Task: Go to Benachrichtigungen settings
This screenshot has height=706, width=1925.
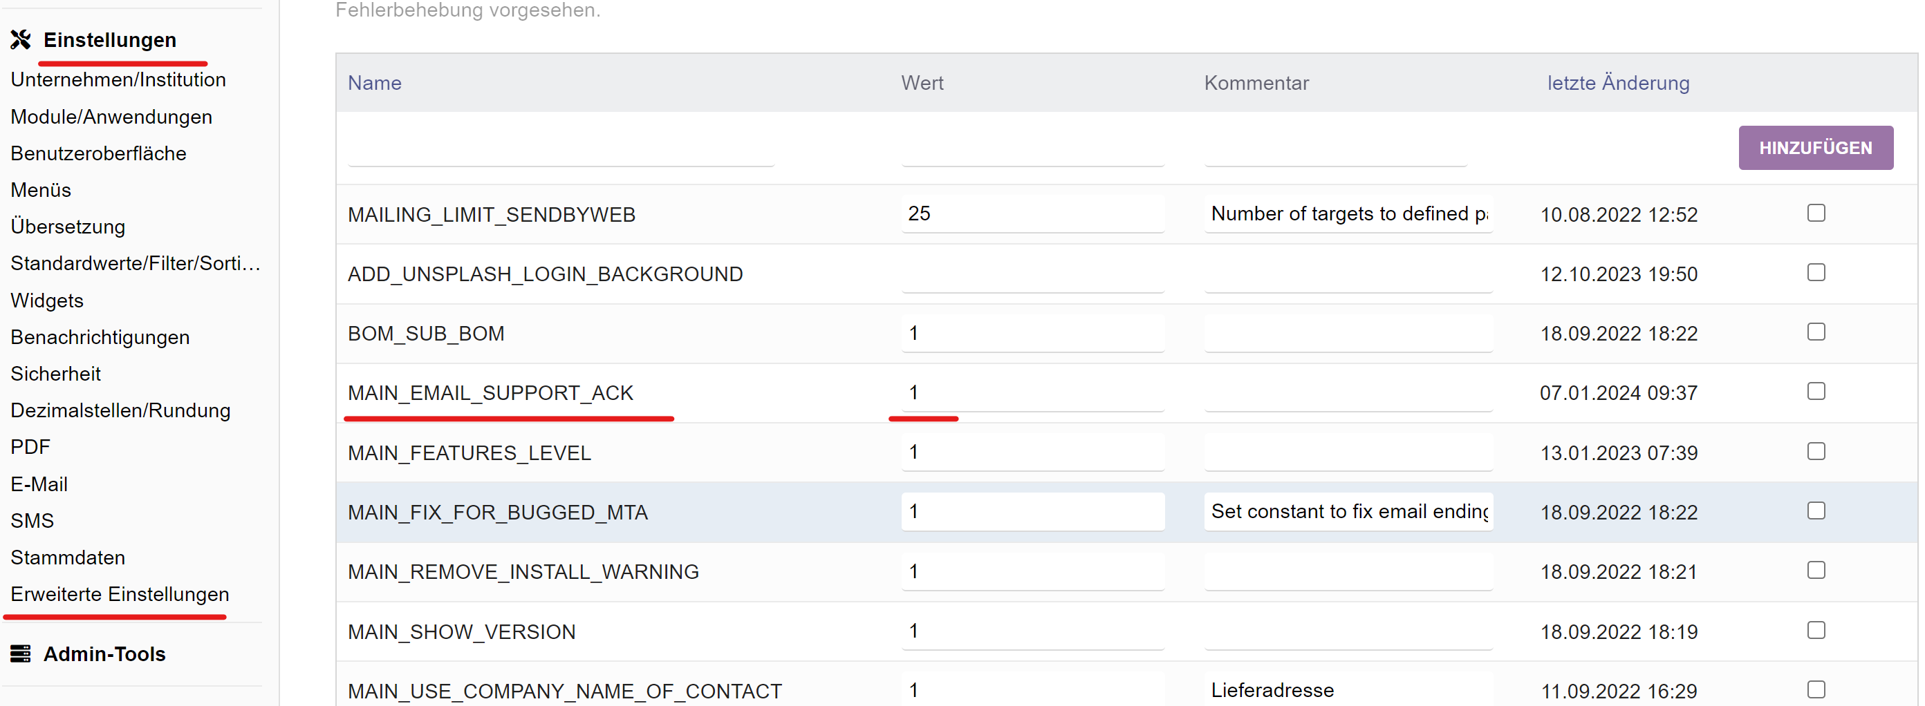Action: coord(100,337)
